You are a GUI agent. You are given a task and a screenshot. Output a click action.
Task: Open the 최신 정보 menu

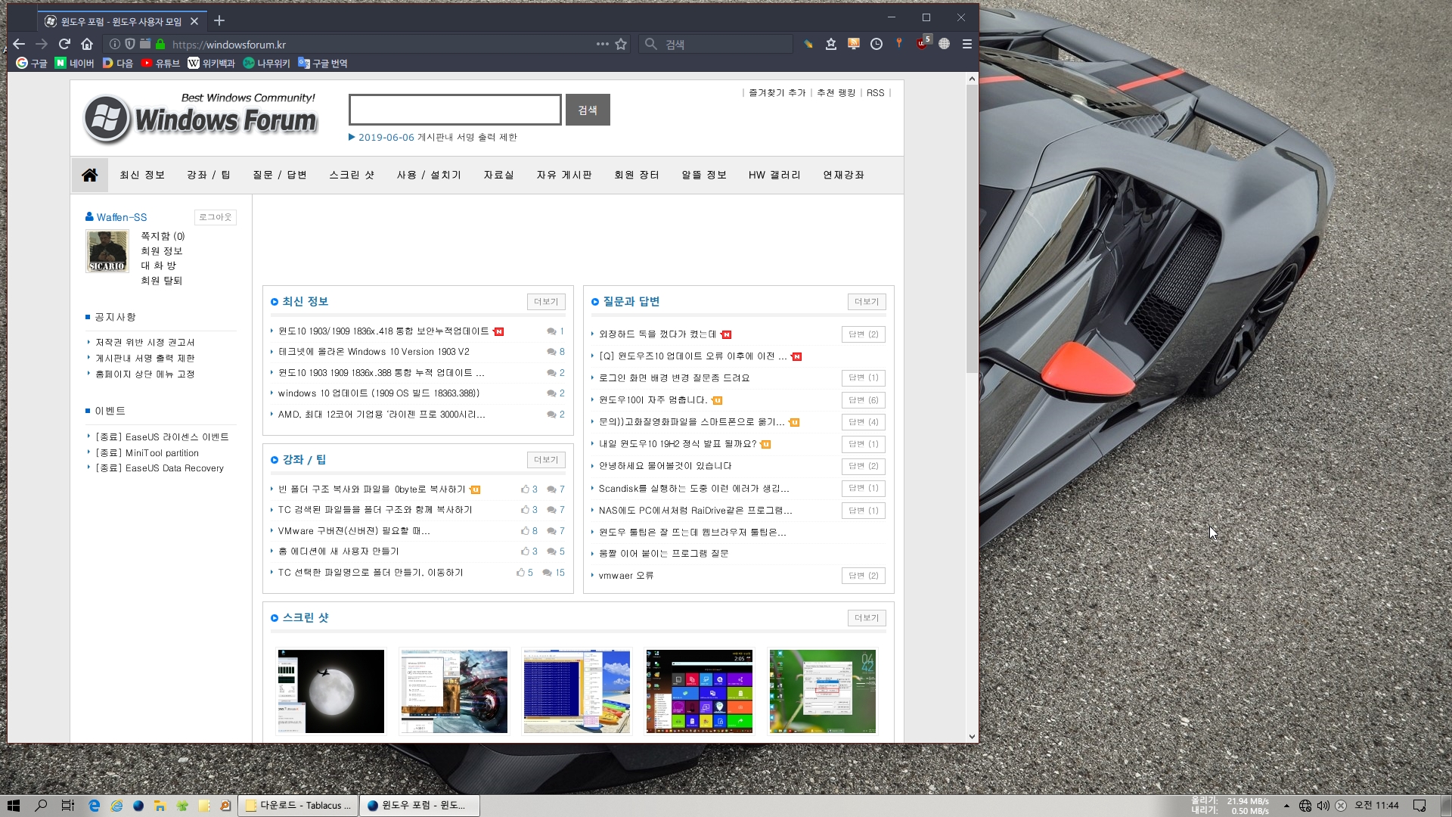tap(141, 175)
